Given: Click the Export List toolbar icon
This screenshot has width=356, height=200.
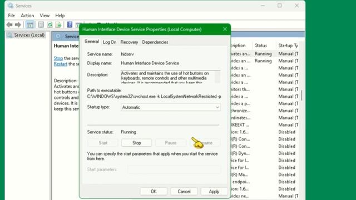Looking at the screenshot, I should click(58, 24).
